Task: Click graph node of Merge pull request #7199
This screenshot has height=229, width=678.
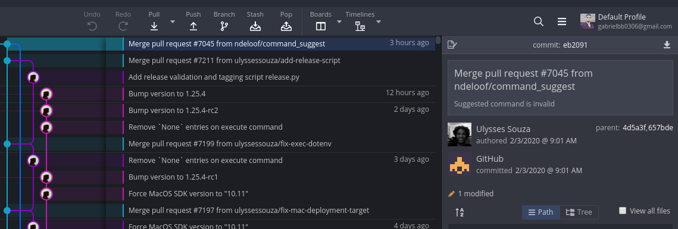Action: [7, 144]
